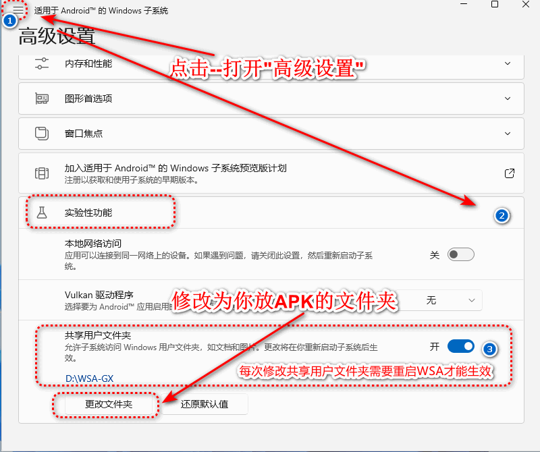Click the 更改文件夹 button
540x452 pixels.
coord(109,404)
